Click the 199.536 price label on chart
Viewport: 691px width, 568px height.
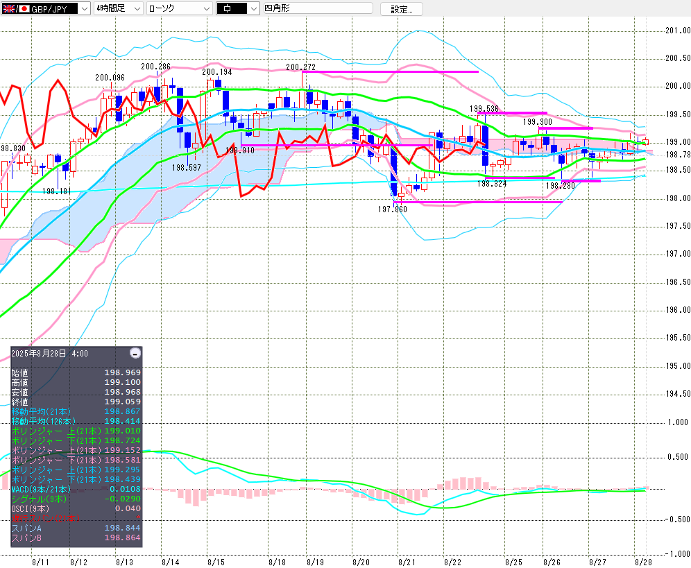(484, 109)
